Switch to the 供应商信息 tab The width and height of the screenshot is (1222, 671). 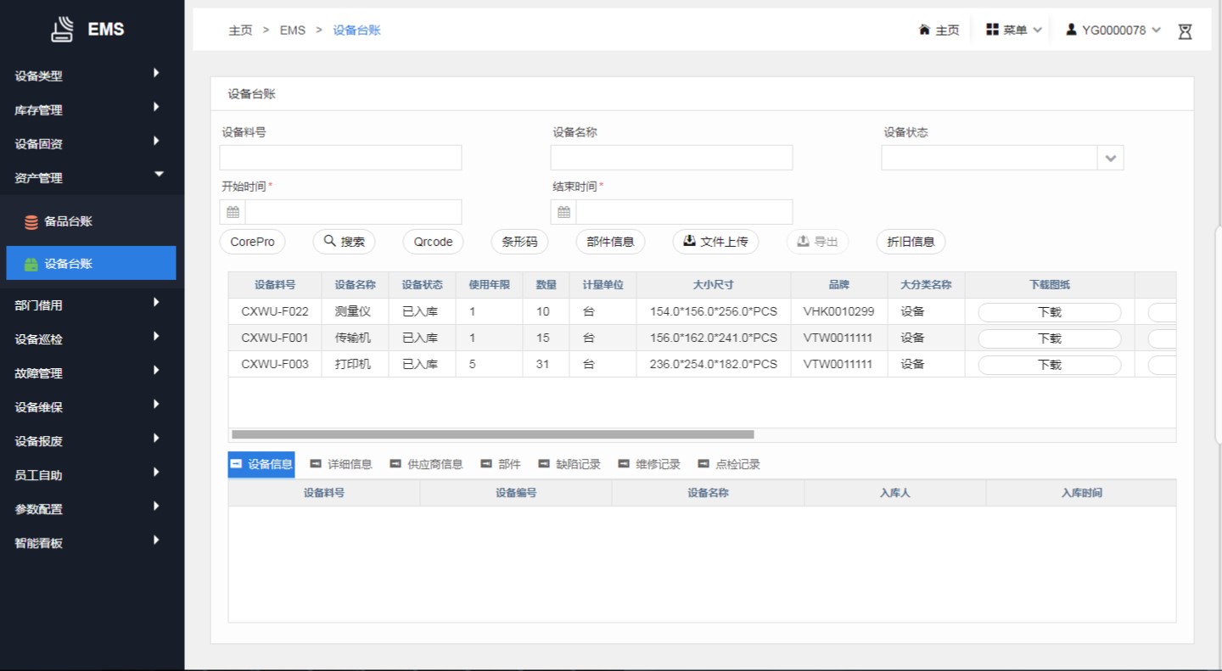(x=427, y=464)
